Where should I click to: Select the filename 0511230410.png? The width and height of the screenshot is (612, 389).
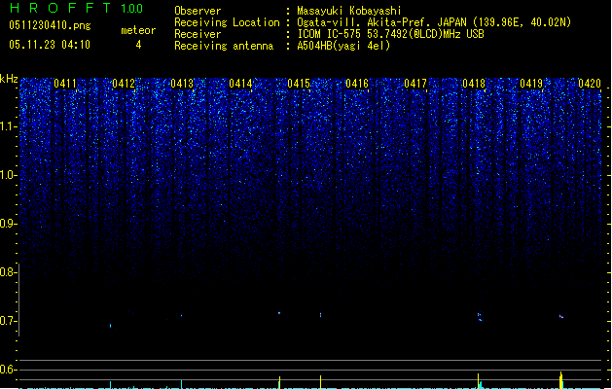50,25
